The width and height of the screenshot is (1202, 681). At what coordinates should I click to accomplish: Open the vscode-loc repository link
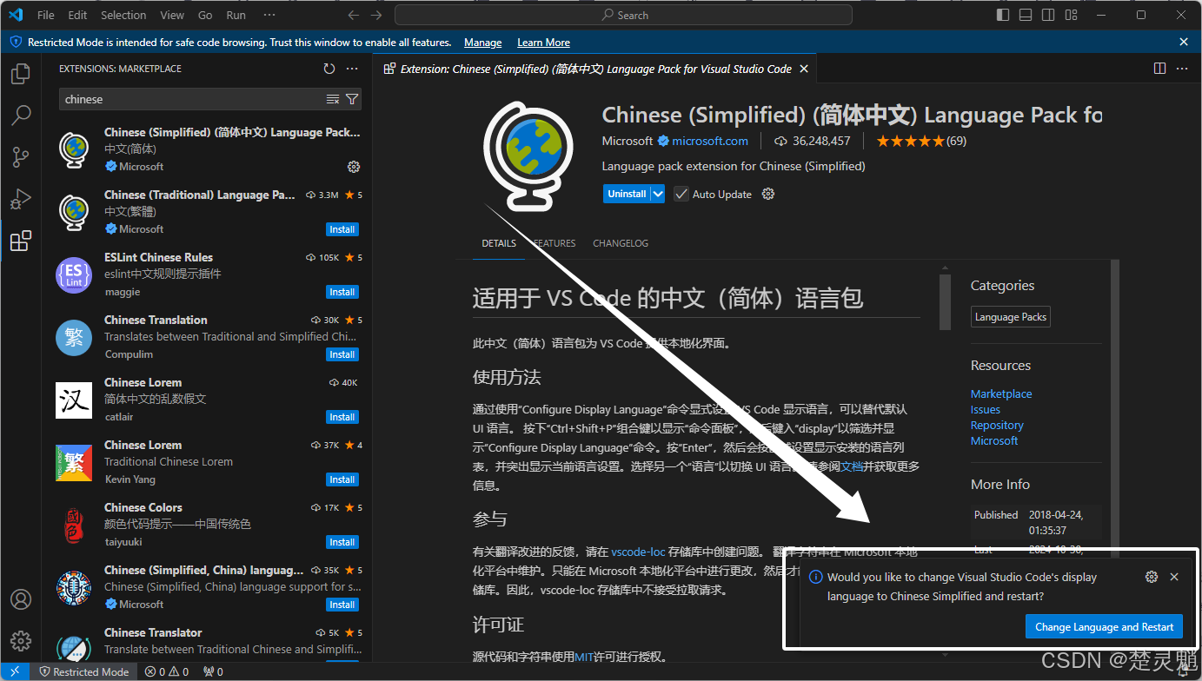(x=638, y=552)
